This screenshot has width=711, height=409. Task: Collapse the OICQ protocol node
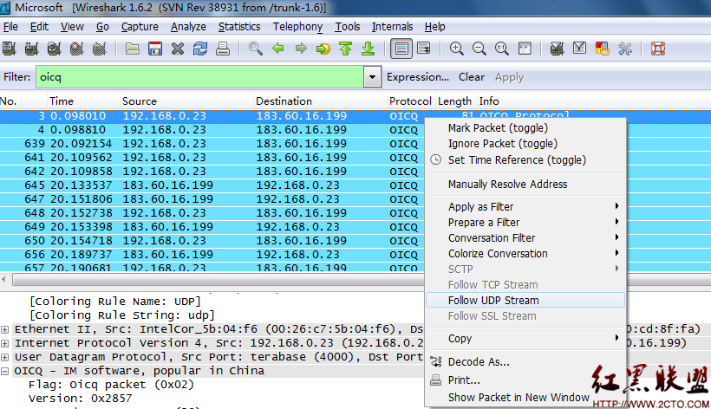(x=5, y=371)
